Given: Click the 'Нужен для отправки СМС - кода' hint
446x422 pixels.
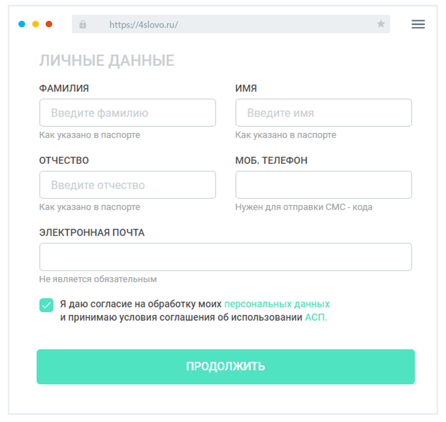Looking at the screenshot, I should coord(303,207).
